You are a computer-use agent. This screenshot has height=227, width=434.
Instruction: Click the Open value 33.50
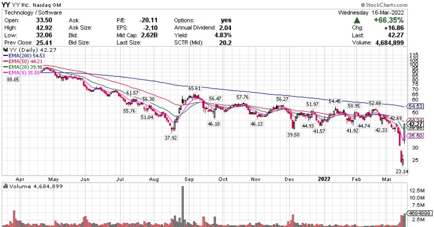pyautogui.click(x=44, y=20)
